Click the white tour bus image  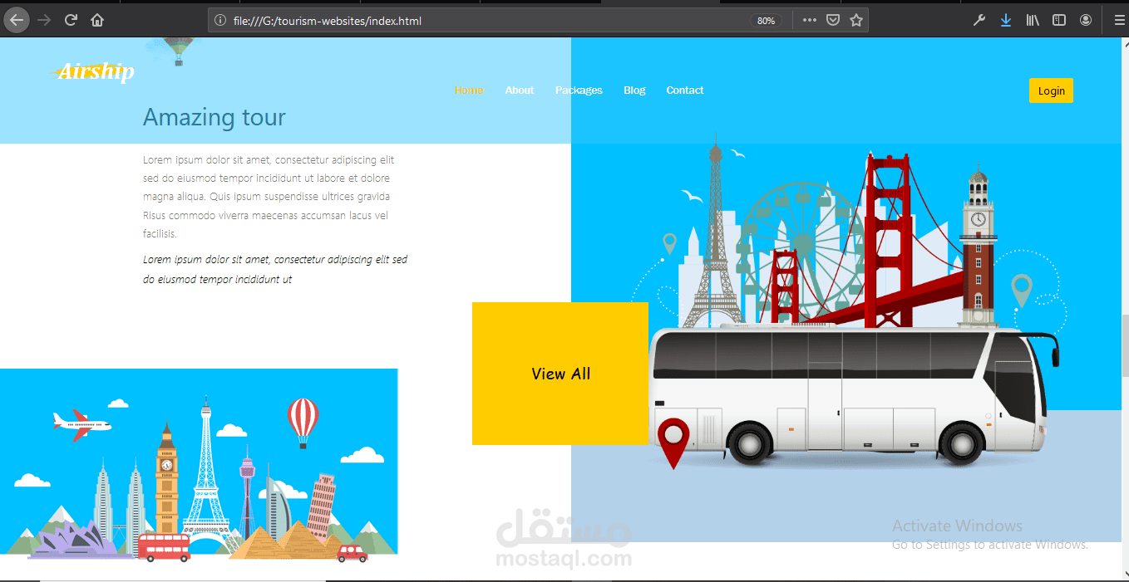pos(853,396)
